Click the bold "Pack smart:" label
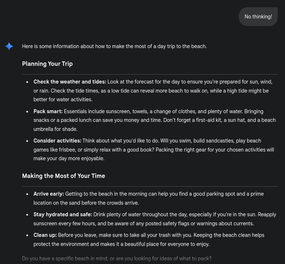 (x=48, y=111)
